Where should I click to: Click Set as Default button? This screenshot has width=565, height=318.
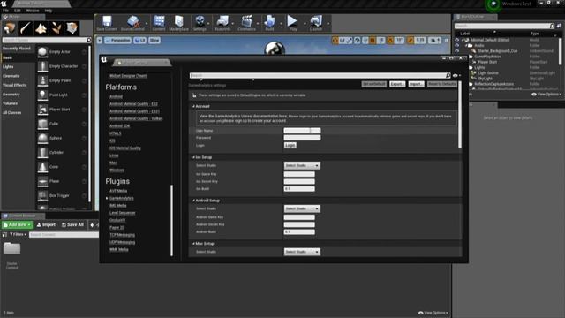tap(374, 84)
